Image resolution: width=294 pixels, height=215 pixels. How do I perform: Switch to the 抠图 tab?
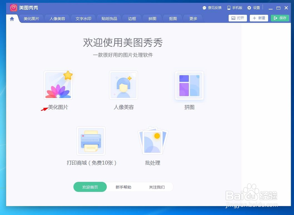pyautogui.click(x=173, y=19)
